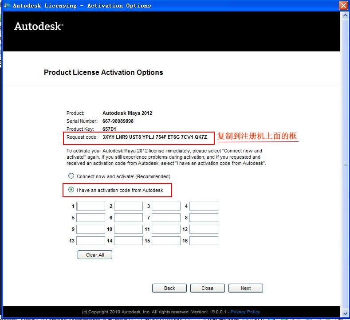Screen dimensions: 350x320
Task: Click activation code field 1
Action: pos(90,206)
